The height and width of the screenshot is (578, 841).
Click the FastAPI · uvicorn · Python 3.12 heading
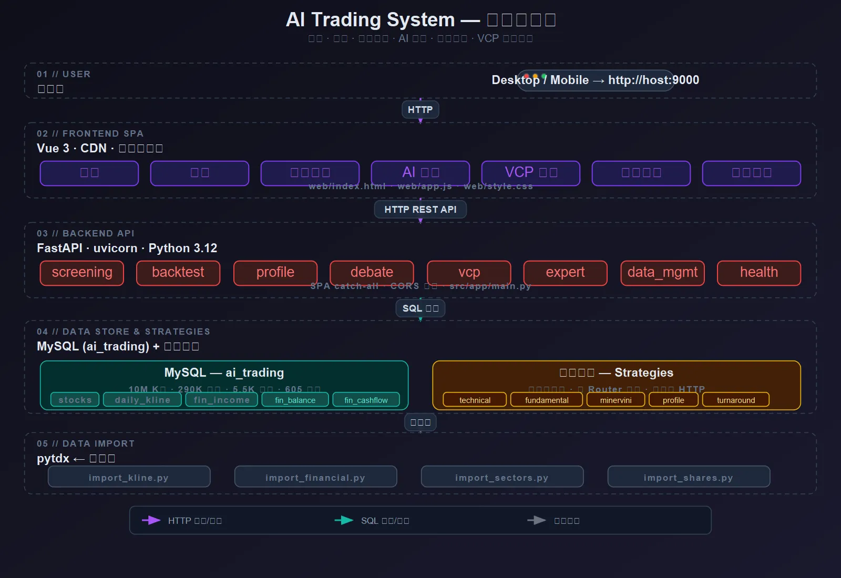[127, 248]
